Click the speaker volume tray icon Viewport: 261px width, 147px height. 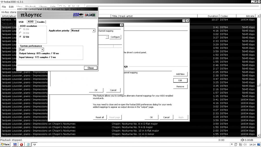point(245,144)
